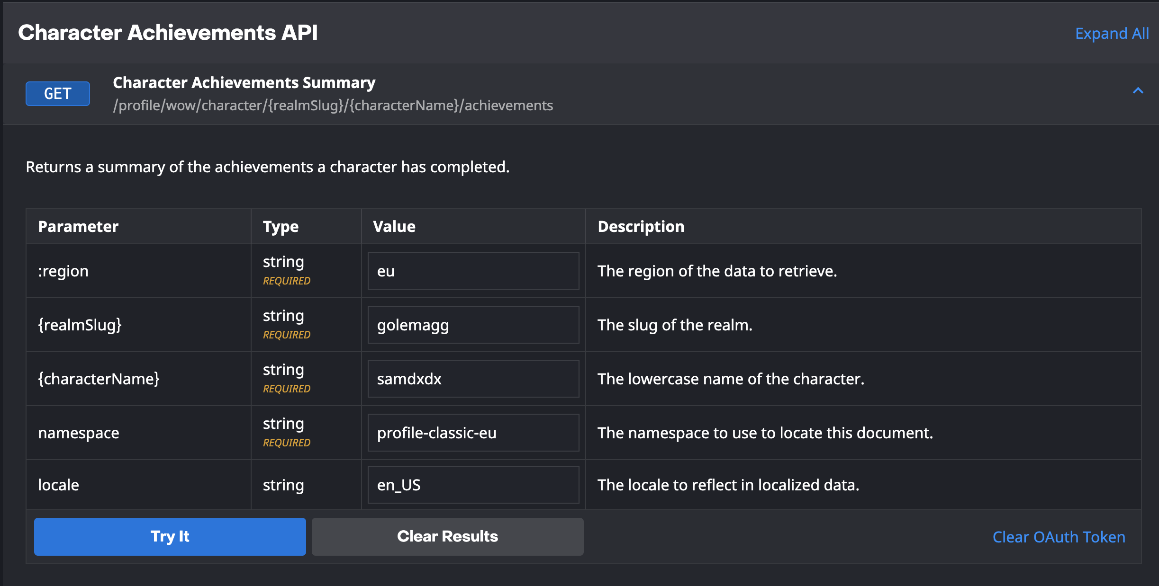Click the namespace field profile-classic-eu

tap(473, 433)
